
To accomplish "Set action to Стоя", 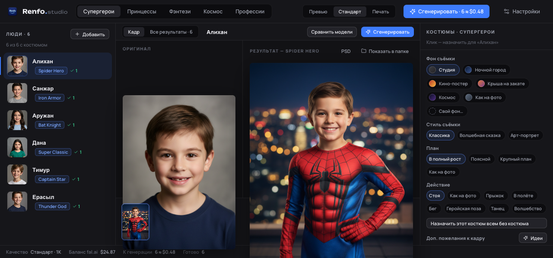I will click(435, 196).
